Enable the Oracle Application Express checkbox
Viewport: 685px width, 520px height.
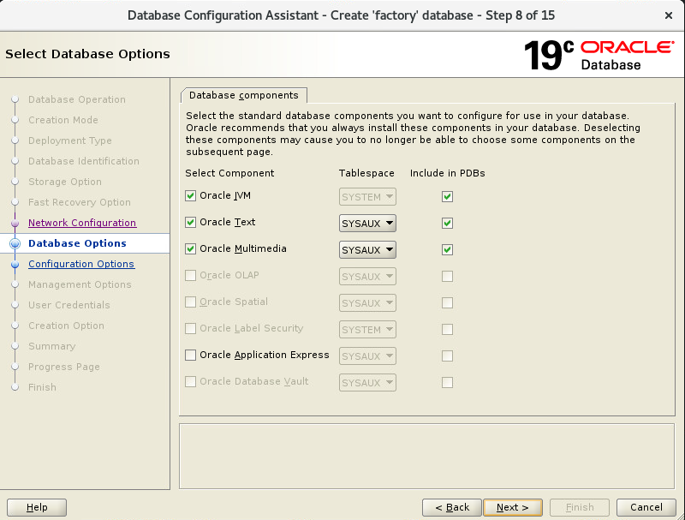pos(190,356)
